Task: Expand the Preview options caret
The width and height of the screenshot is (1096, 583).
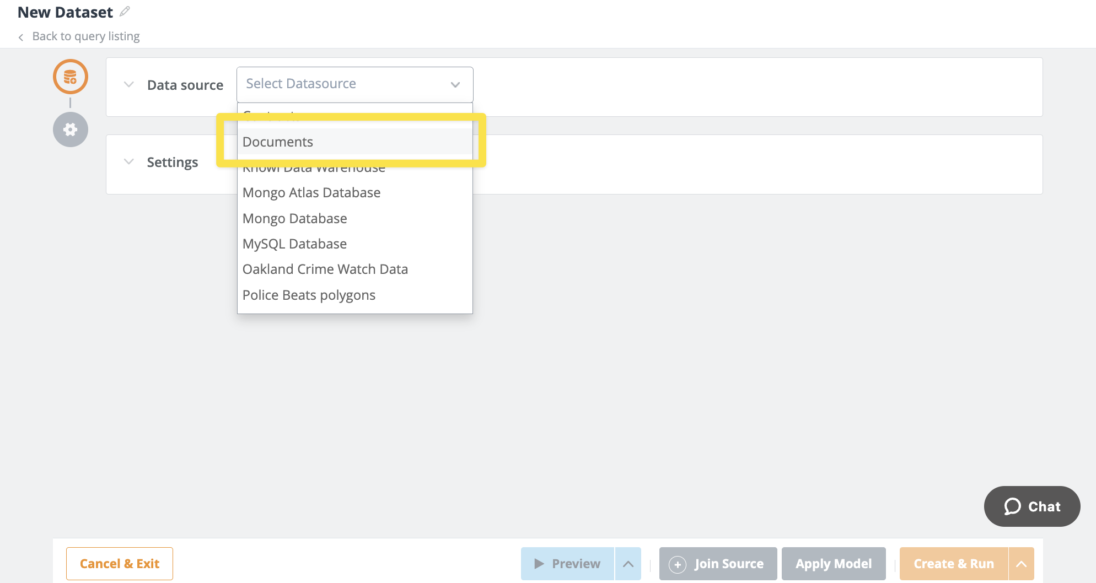Action: point(628,564)
